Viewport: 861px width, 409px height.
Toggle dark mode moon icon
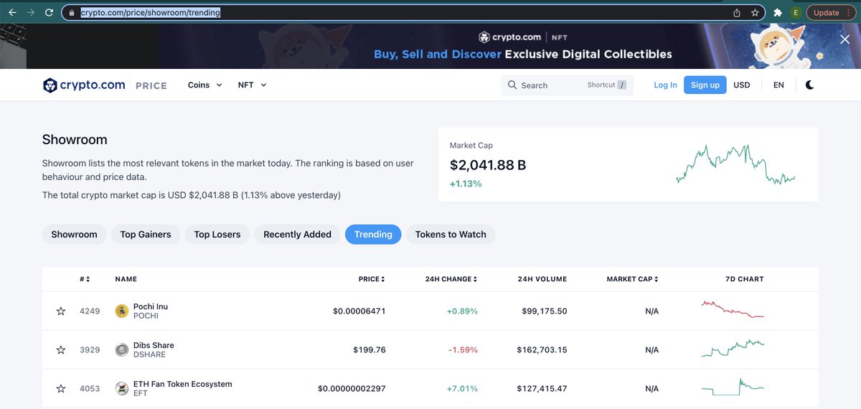[x=809, y=85]
